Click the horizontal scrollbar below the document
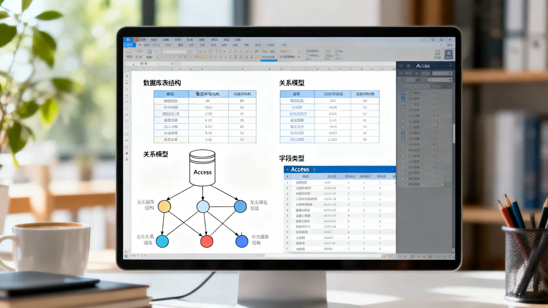The width and height of the screenshot is (548, 308). point(323,256)
